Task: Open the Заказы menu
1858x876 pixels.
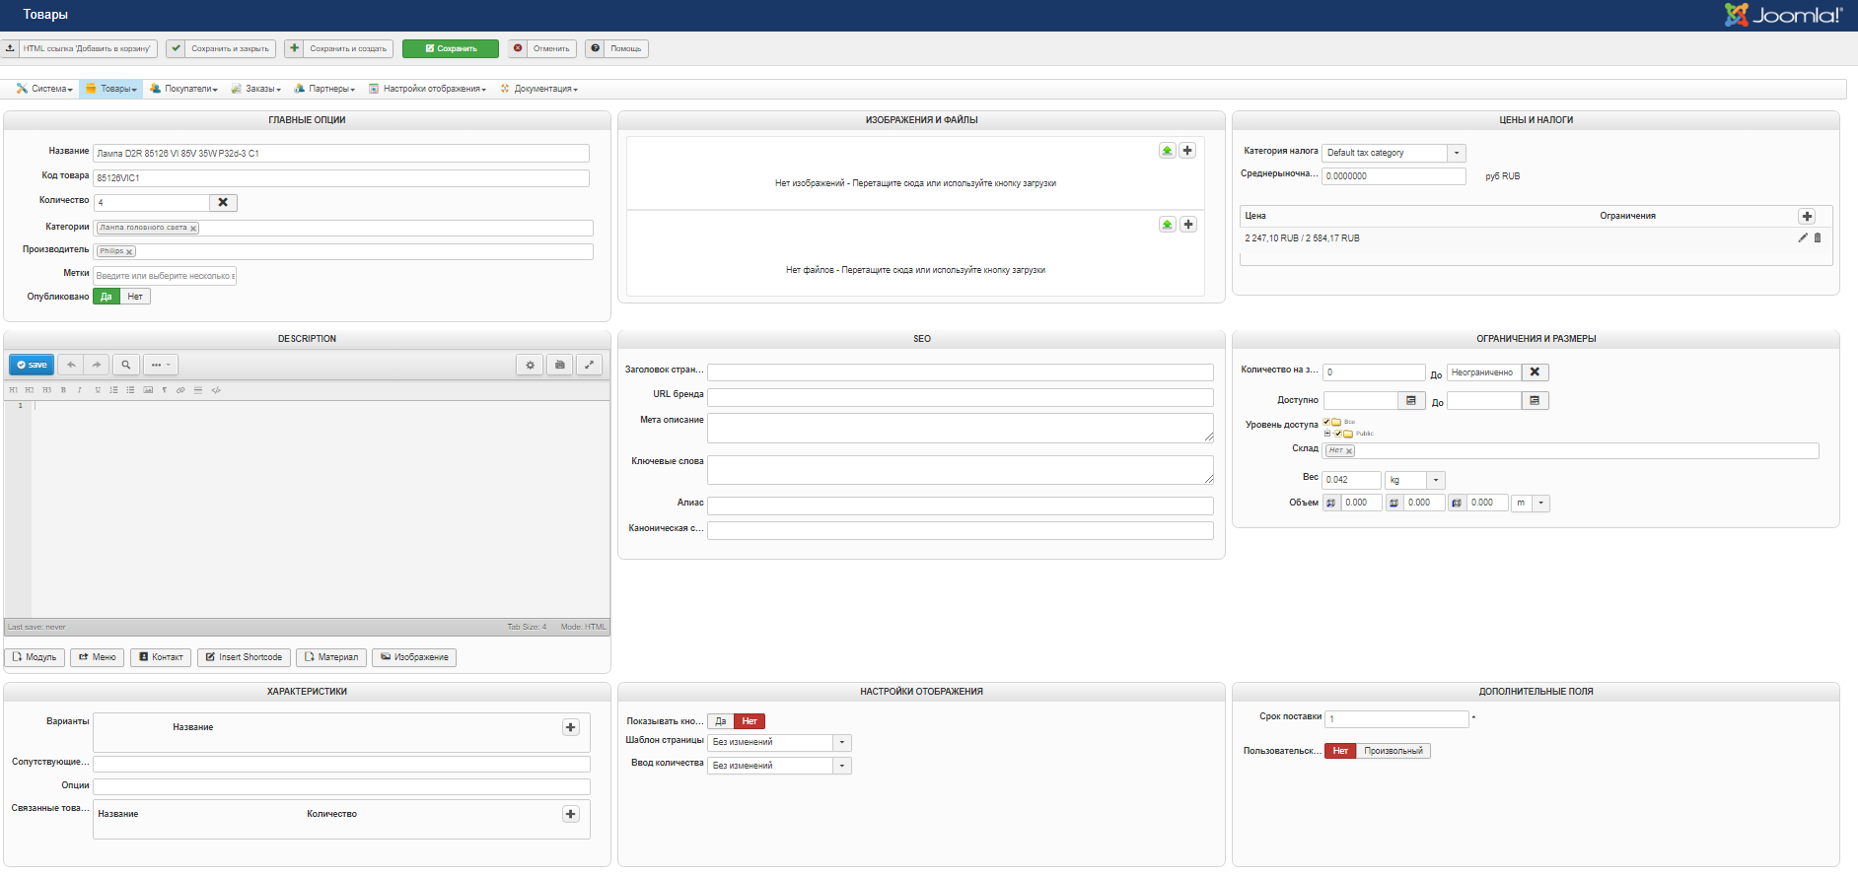Action: 260,89
